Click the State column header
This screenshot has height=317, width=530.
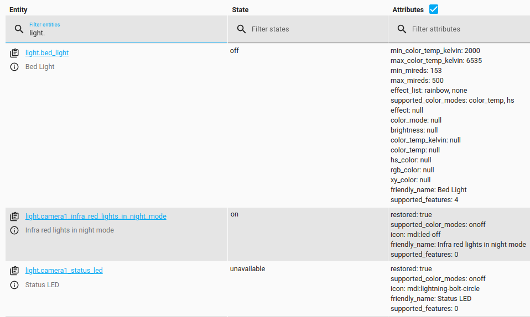[240, 10]
